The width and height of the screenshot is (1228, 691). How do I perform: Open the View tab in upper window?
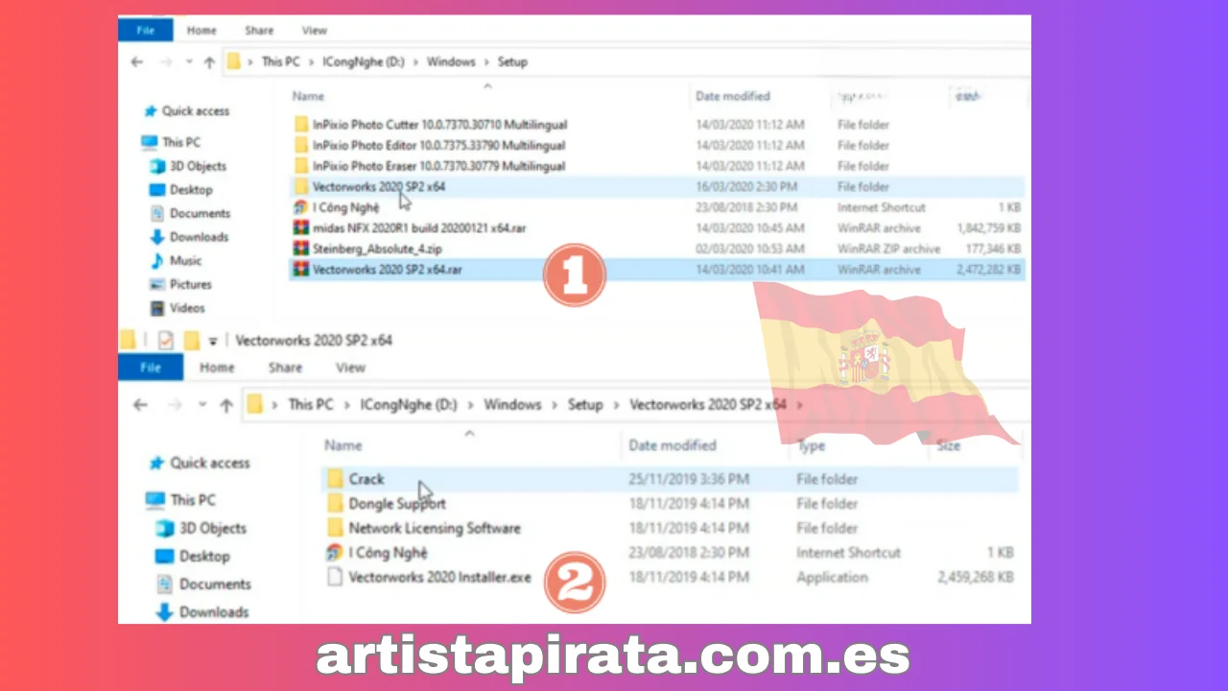(x=314, y=31)
